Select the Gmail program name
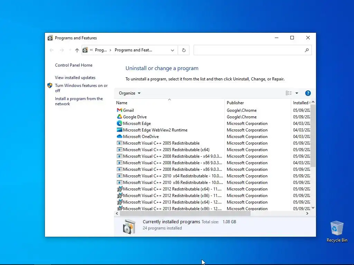 [129, 110]
